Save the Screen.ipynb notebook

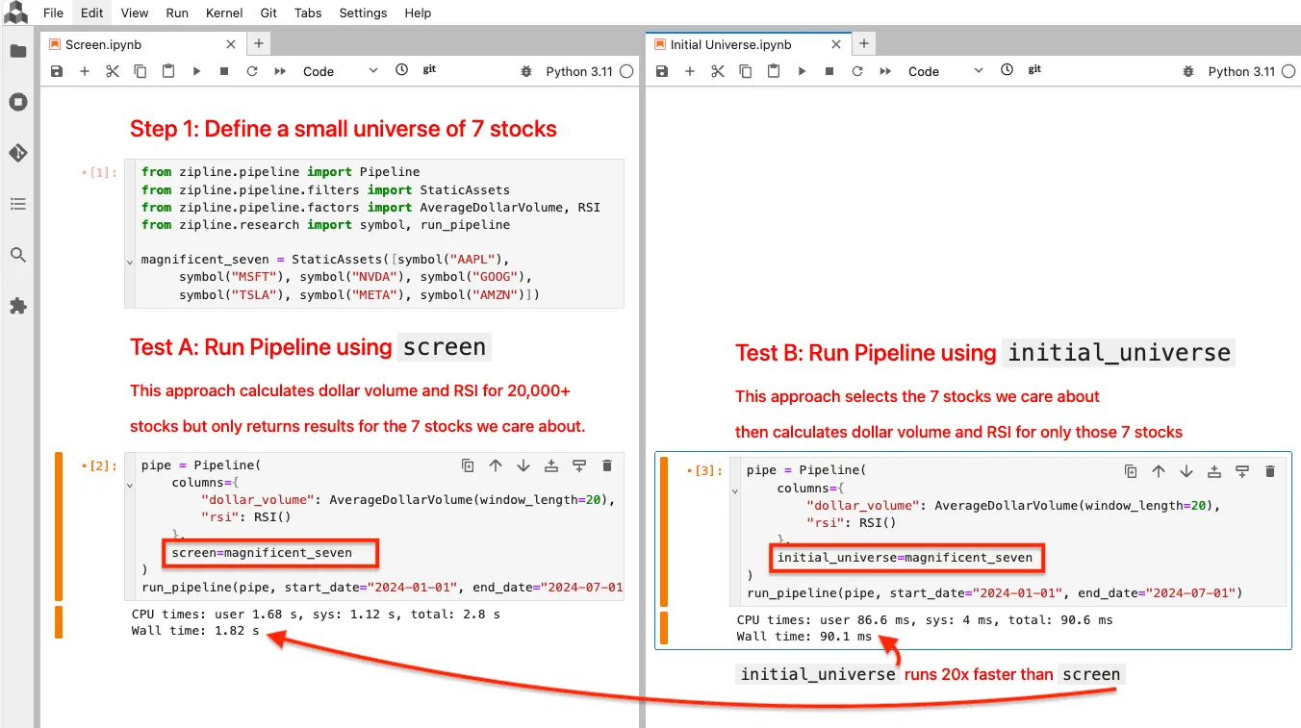pyautogui.click(x=57, y=71)
